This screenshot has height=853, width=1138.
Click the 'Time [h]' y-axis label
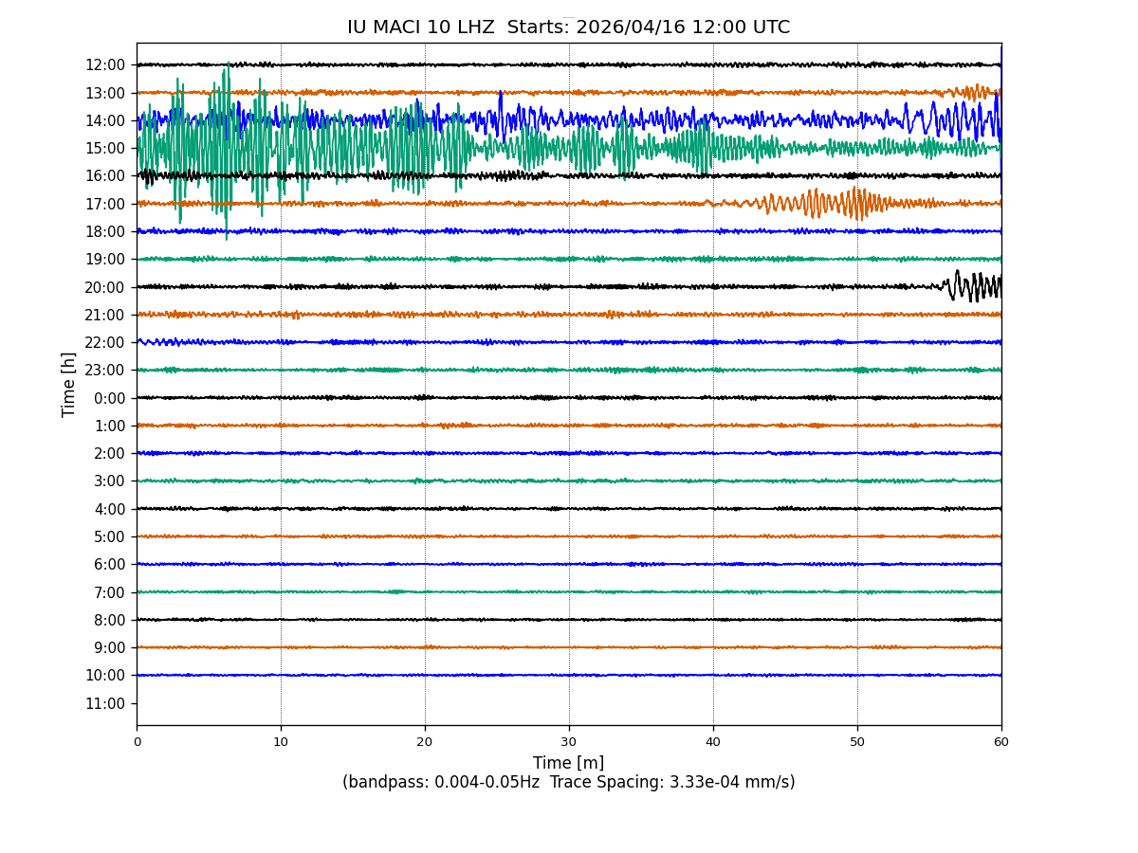tap(69, 384)
